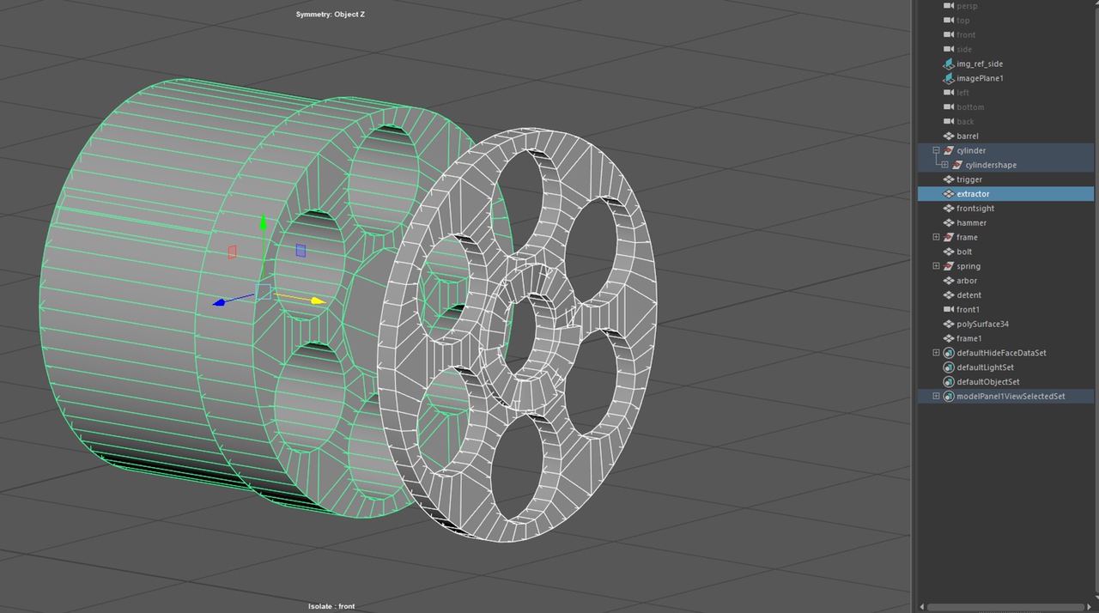Grab the blue Z-axis move arrow

(220, 302)
